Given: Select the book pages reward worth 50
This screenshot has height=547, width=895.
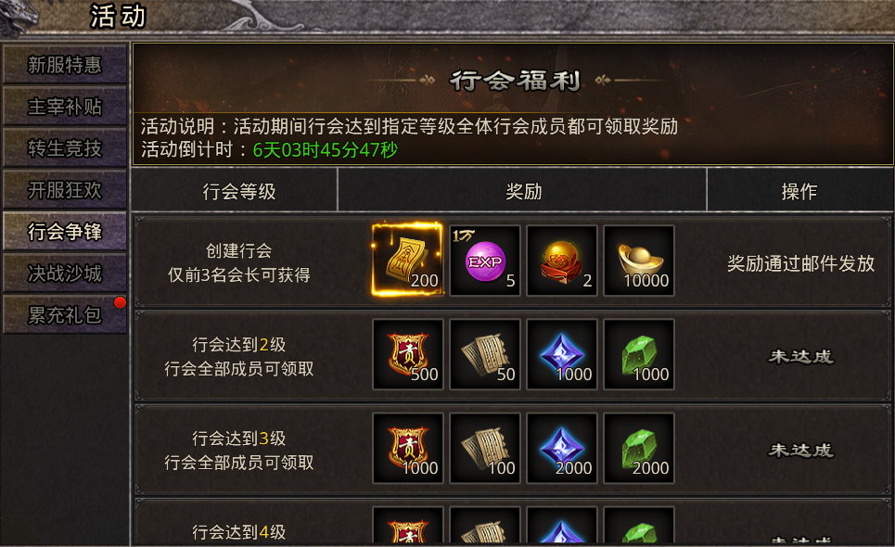Looking at the screenshot, I should (485, 354).
